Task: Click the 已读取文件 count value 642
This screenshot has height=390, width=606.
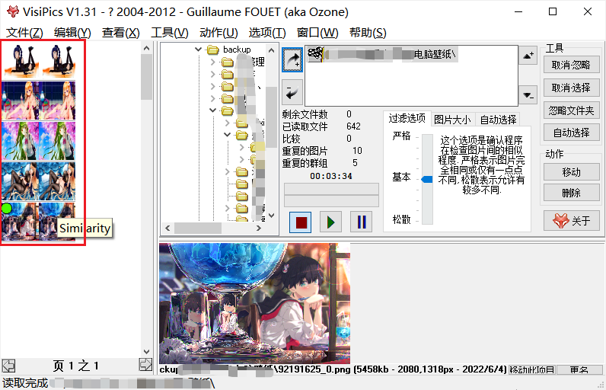Action: (353, 126)
